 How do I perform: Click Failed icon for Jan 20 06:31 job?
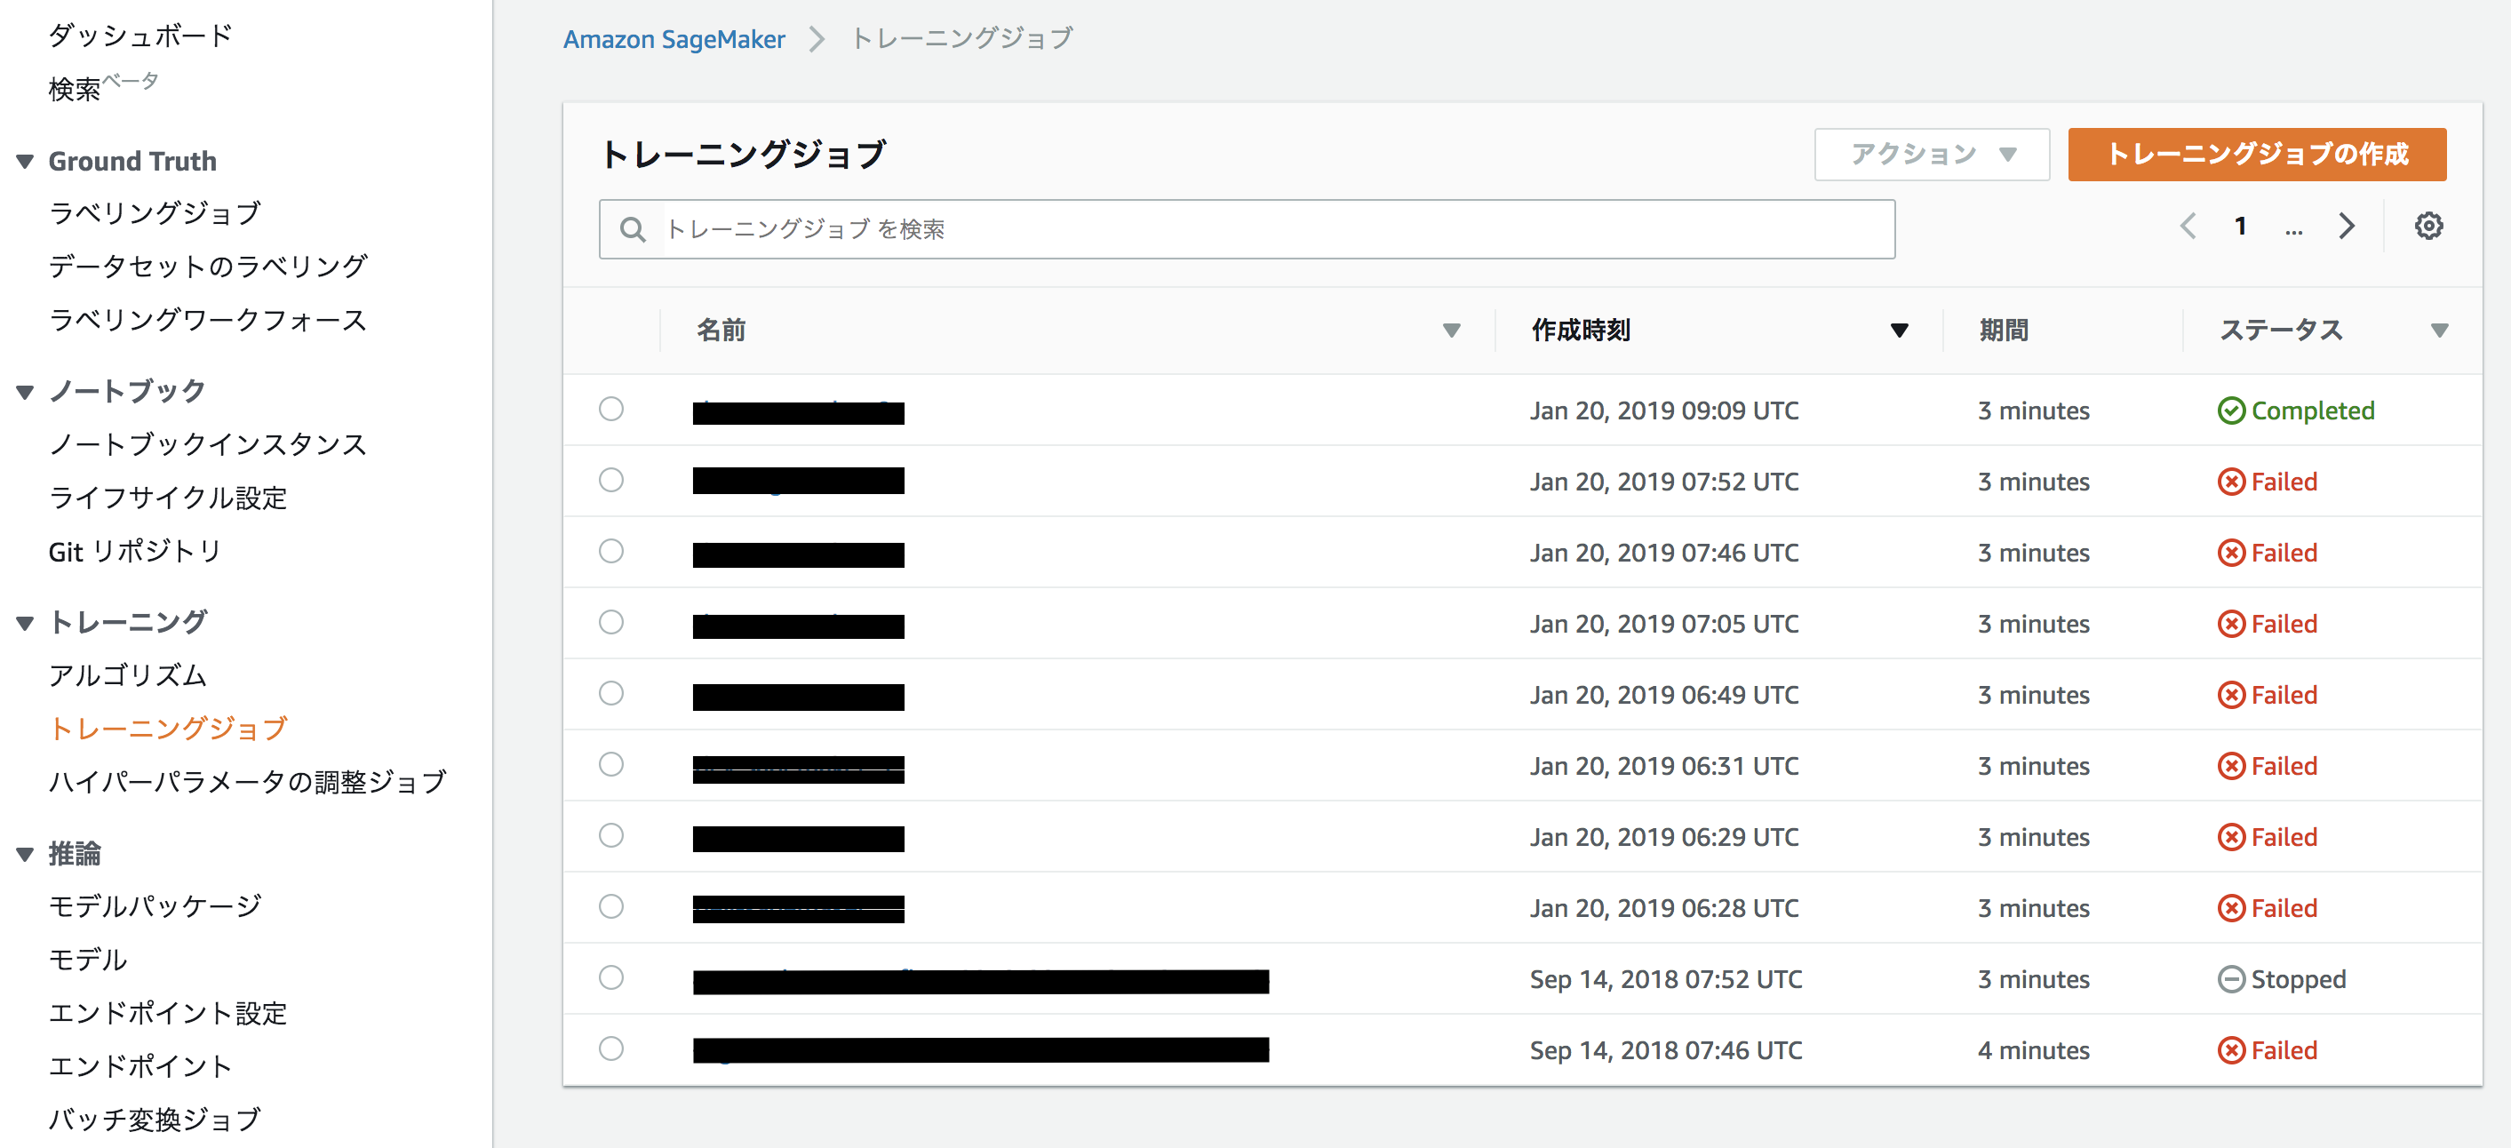2230,766
